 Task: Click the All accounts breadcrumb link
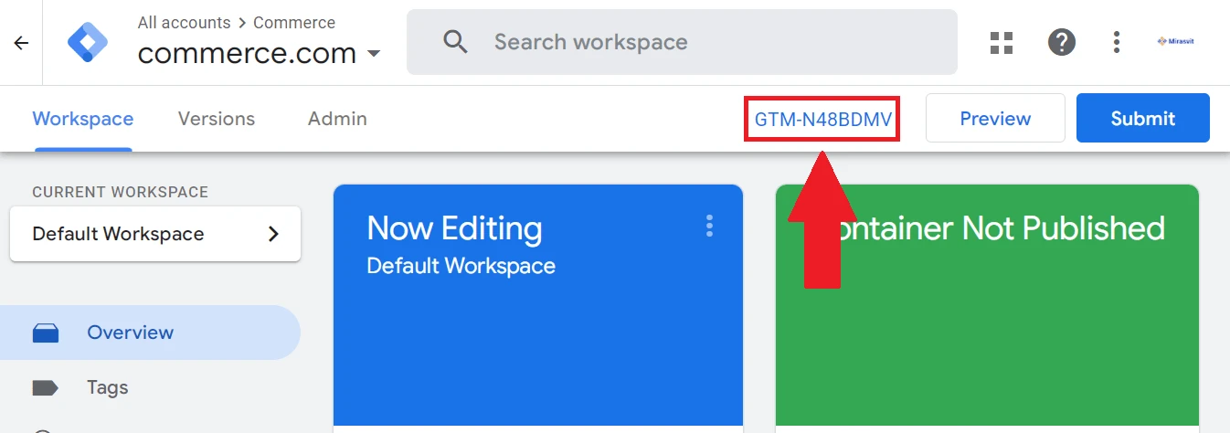[x=184, y=23]
